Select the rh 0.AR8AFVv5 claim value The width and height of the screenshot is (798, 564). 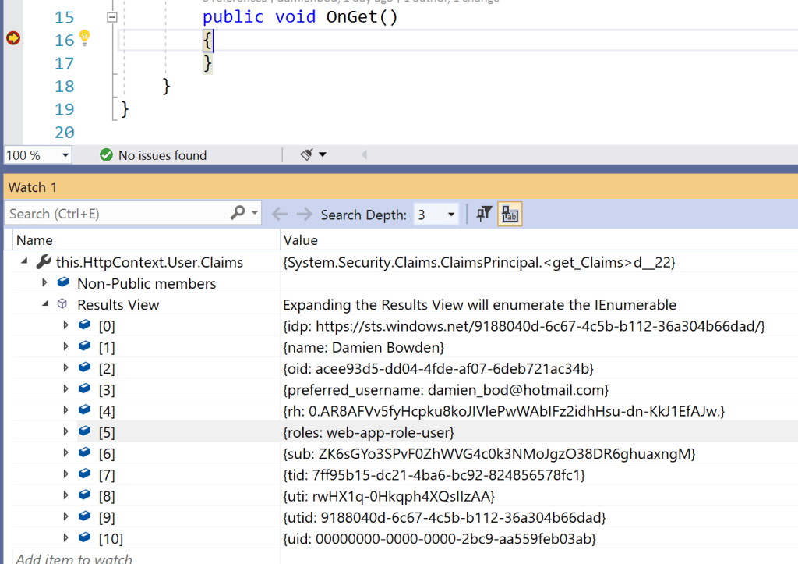[504, 411]
